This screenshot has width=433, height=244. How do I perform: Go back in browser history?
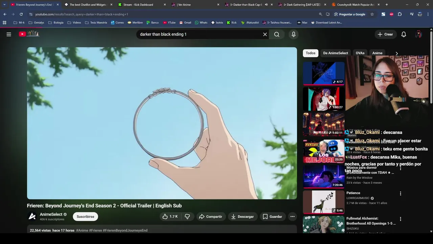click(5, 14)
